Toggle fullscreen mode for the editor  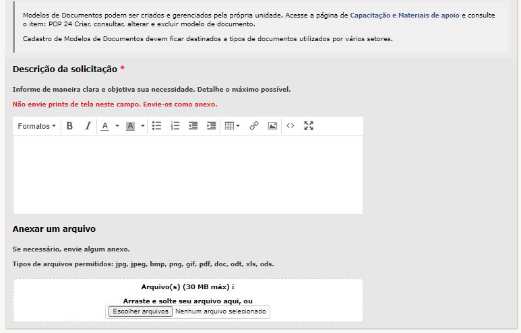(x=309, y=126)
